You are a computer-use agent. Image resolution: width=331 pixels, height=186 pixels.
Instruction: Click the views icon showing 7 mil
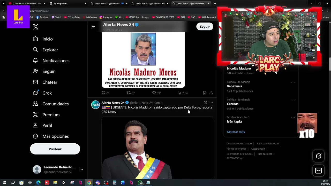coord(179,93)
